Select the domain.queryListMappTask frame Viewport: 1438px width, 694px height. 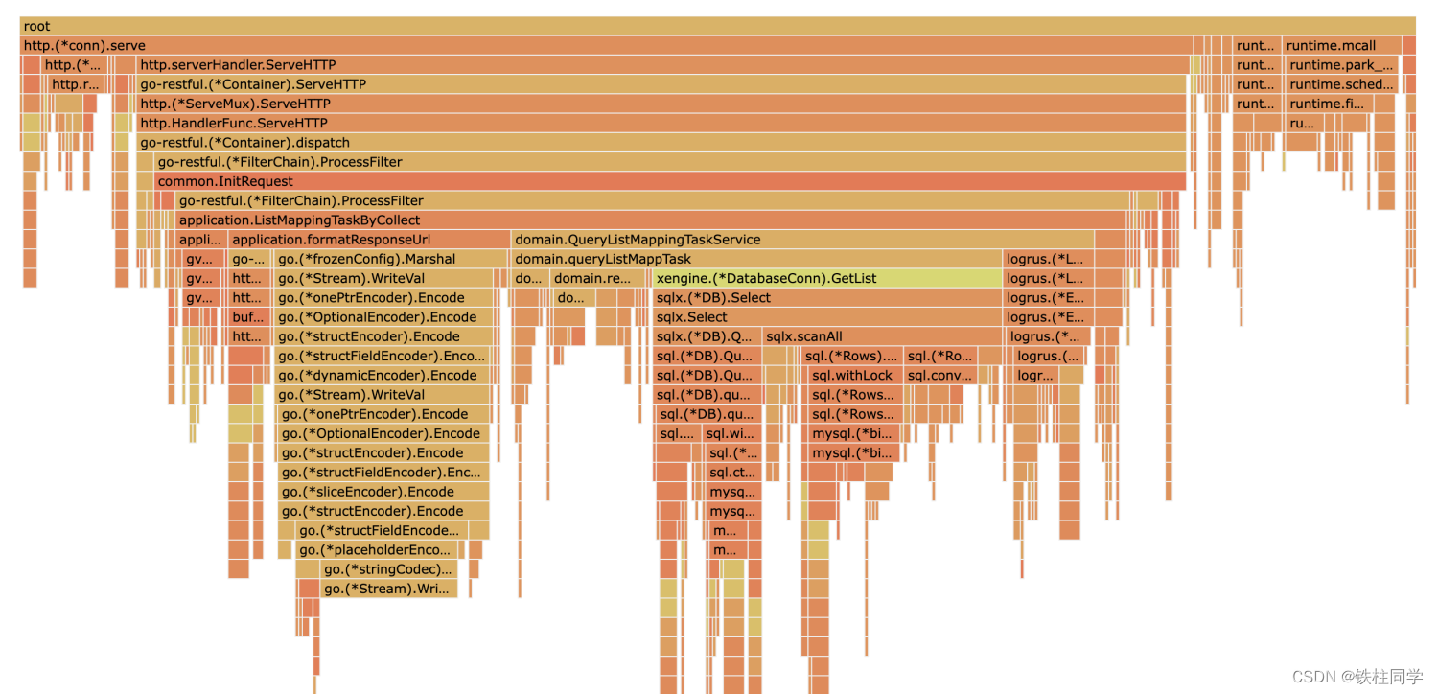point(756,259)
